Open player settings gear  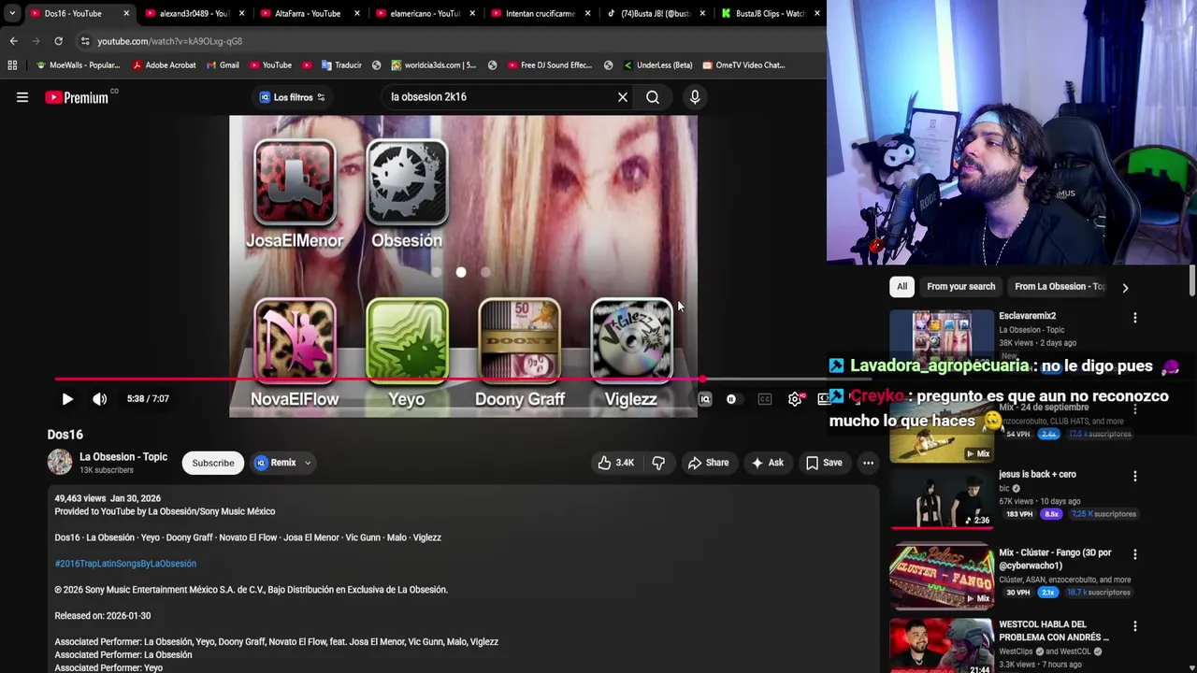pos(795,399)
